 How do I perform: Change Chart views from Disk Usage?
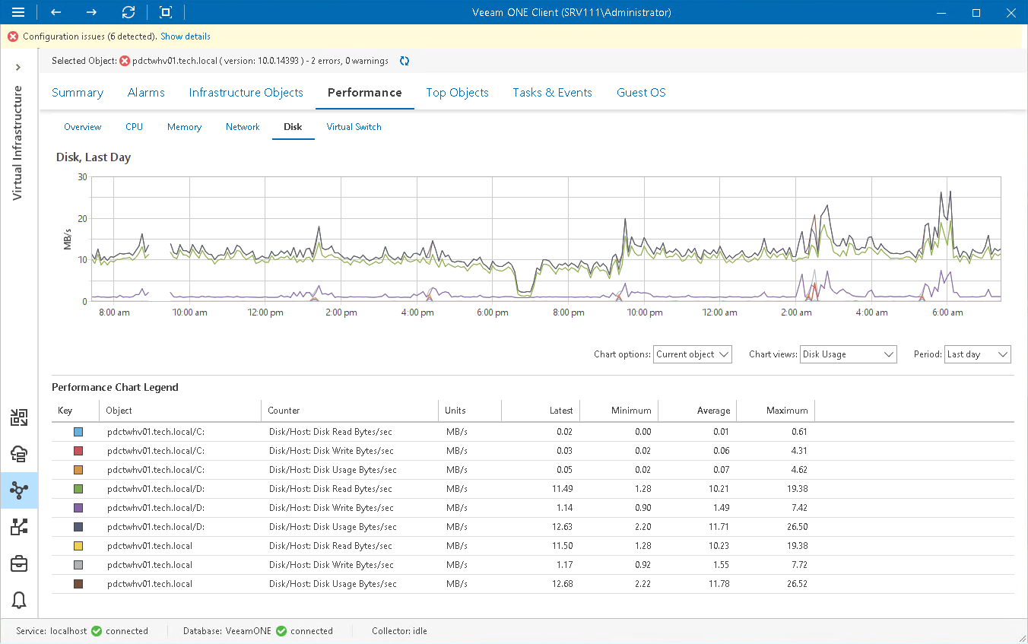[848, 354]
